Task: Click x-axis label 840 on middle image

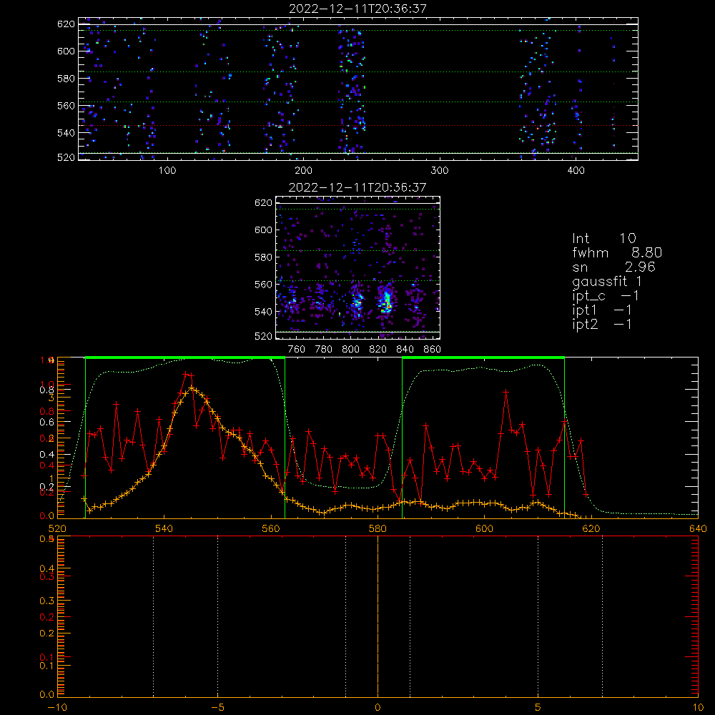Action: pos(405,350)
